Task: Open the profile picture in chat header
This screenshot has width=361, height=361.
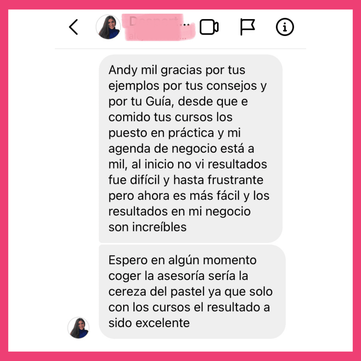Action: (108, 27)
